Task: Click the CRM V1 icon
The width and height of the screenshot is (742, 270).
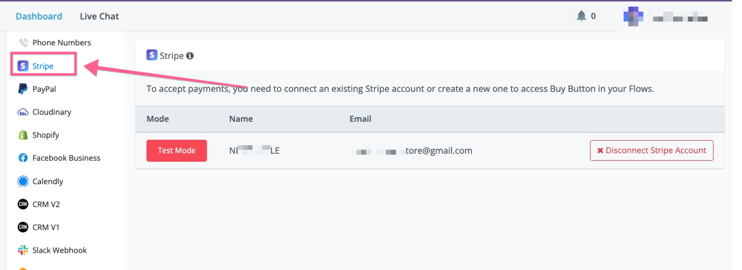Action: (x=23, y=227)
